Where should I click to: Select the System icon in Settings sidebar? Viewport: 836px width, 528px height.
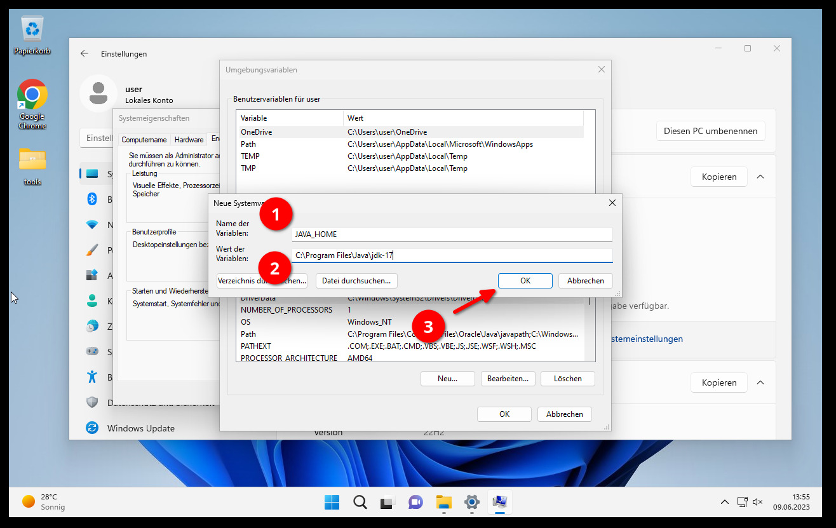tap(92, 174)
